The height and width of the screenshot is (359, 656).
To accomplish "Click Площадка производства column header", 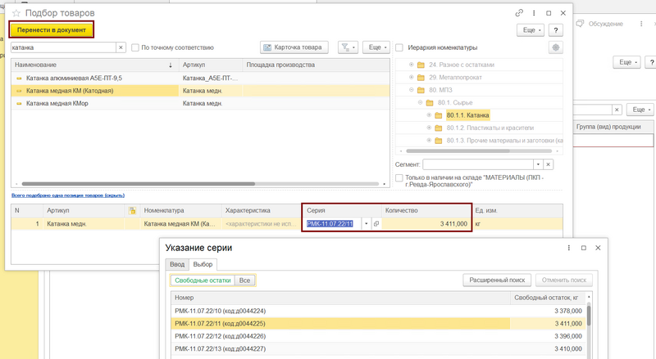I will 316,65.
